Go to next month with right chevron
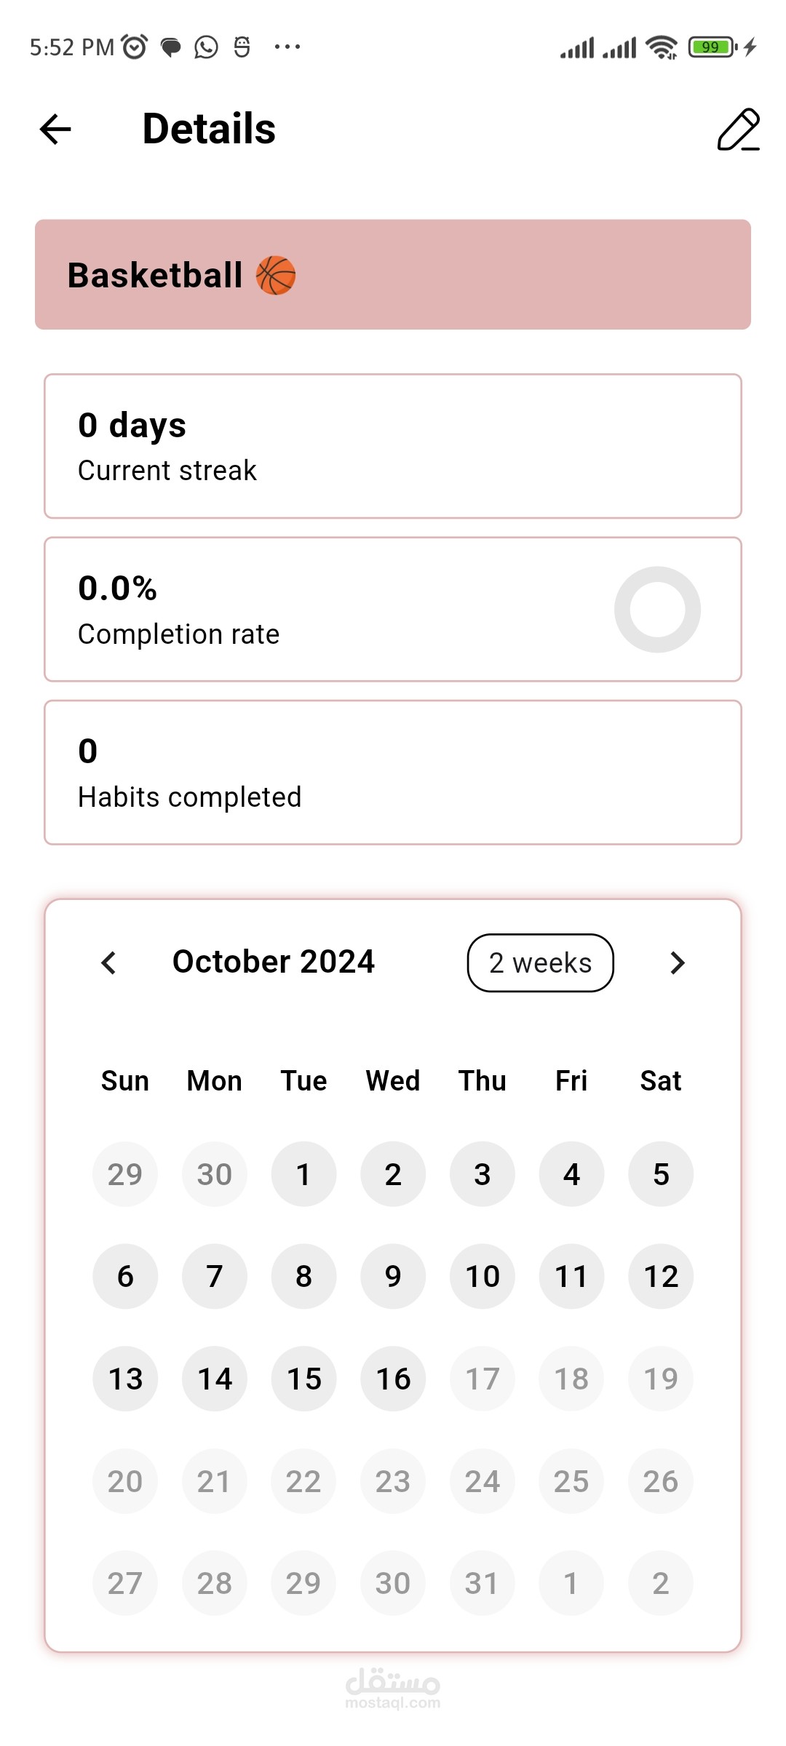Viewport: 786px width, 1746px height. 678,962
